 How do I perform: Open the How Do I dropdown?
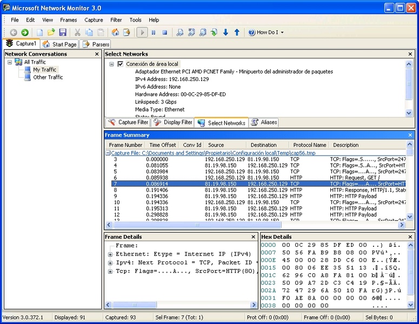tap(266, 32)
